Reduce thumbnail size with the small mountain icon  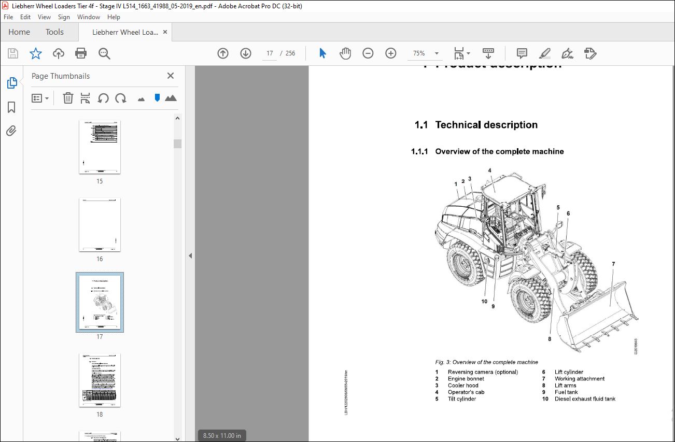pyautogui.click(x=141, y=98)
